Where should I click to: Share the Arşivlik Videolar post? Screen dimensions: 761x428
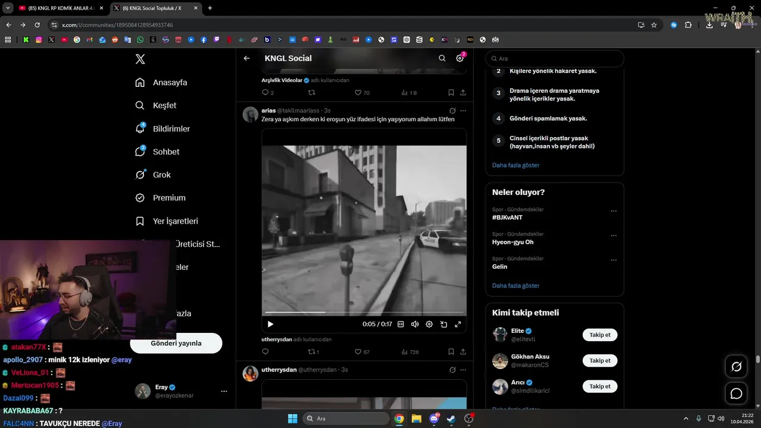(x=463, y=93)
